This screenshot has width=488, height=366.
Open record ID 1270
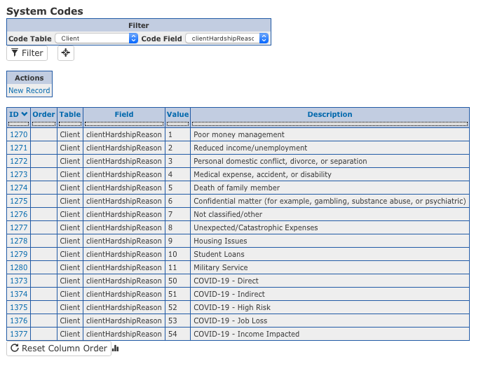click(x=19, y=134)
